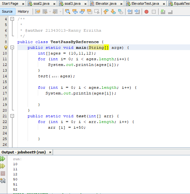The image size is (190, 194).
Task: Click Toggle Bookmark icon
Action: (120, 12)
